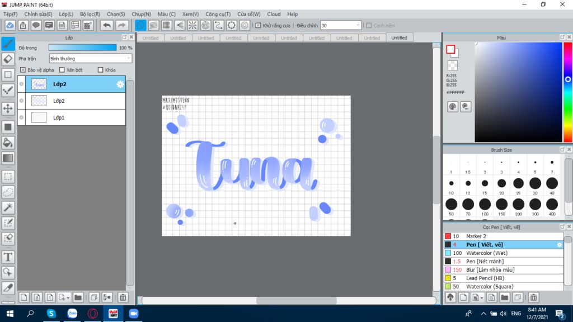Enable the parallel lines snap guide

pos(153,25)
